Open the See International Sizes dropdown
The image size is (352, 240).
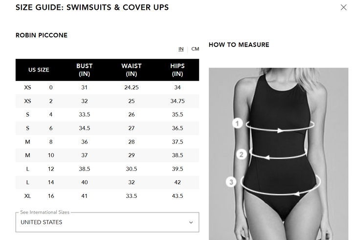107,222
